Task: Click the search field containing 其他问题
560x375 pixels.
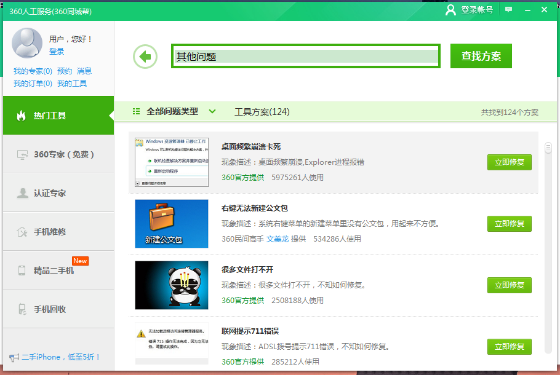Action: [x=306, y=56]
